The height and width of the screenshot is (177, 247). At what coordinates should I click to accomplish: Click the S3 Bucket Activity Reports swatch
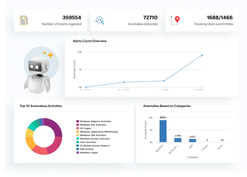(78, 146)
